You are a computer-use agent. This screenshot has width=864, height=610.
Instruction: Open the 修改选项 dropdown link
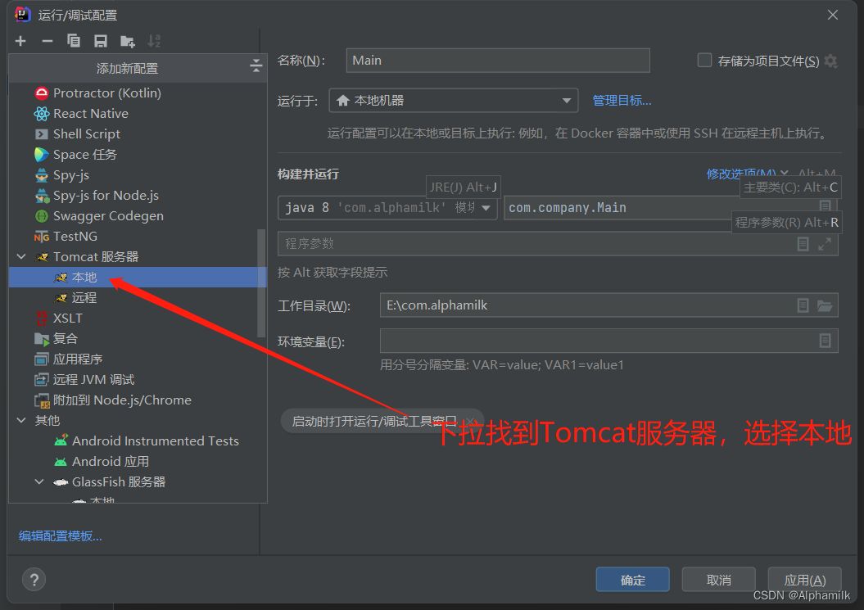[747, 174]
